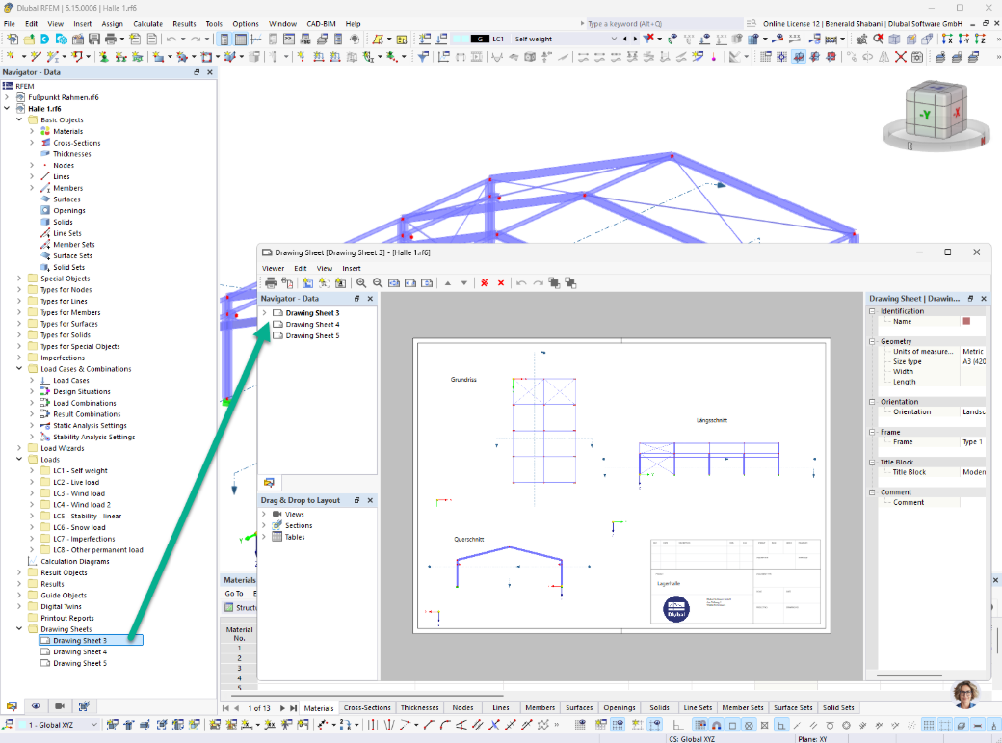This screenshot has height=743, width=1002.
Task: Float the drawing sheet Navigator - Data panel
Action: coord(356,299)
